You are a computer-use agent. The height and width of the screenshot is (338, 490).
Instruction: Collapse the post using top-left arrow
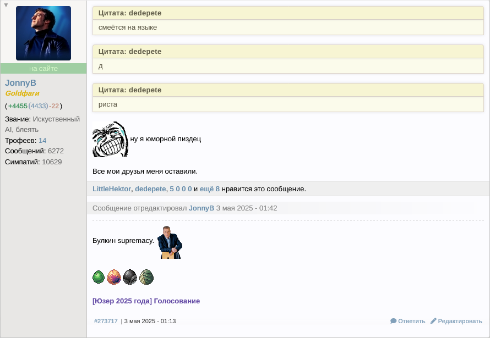point(6,5)
